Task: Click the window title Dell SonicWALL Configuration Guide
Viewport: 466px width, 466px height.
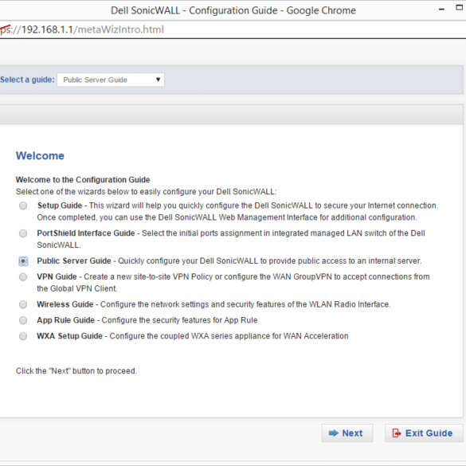Action: pos(233,10)
